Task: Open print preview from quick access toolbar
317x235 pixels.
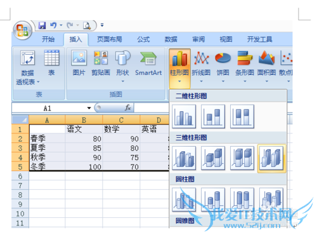Action: (x=87, y=25)
